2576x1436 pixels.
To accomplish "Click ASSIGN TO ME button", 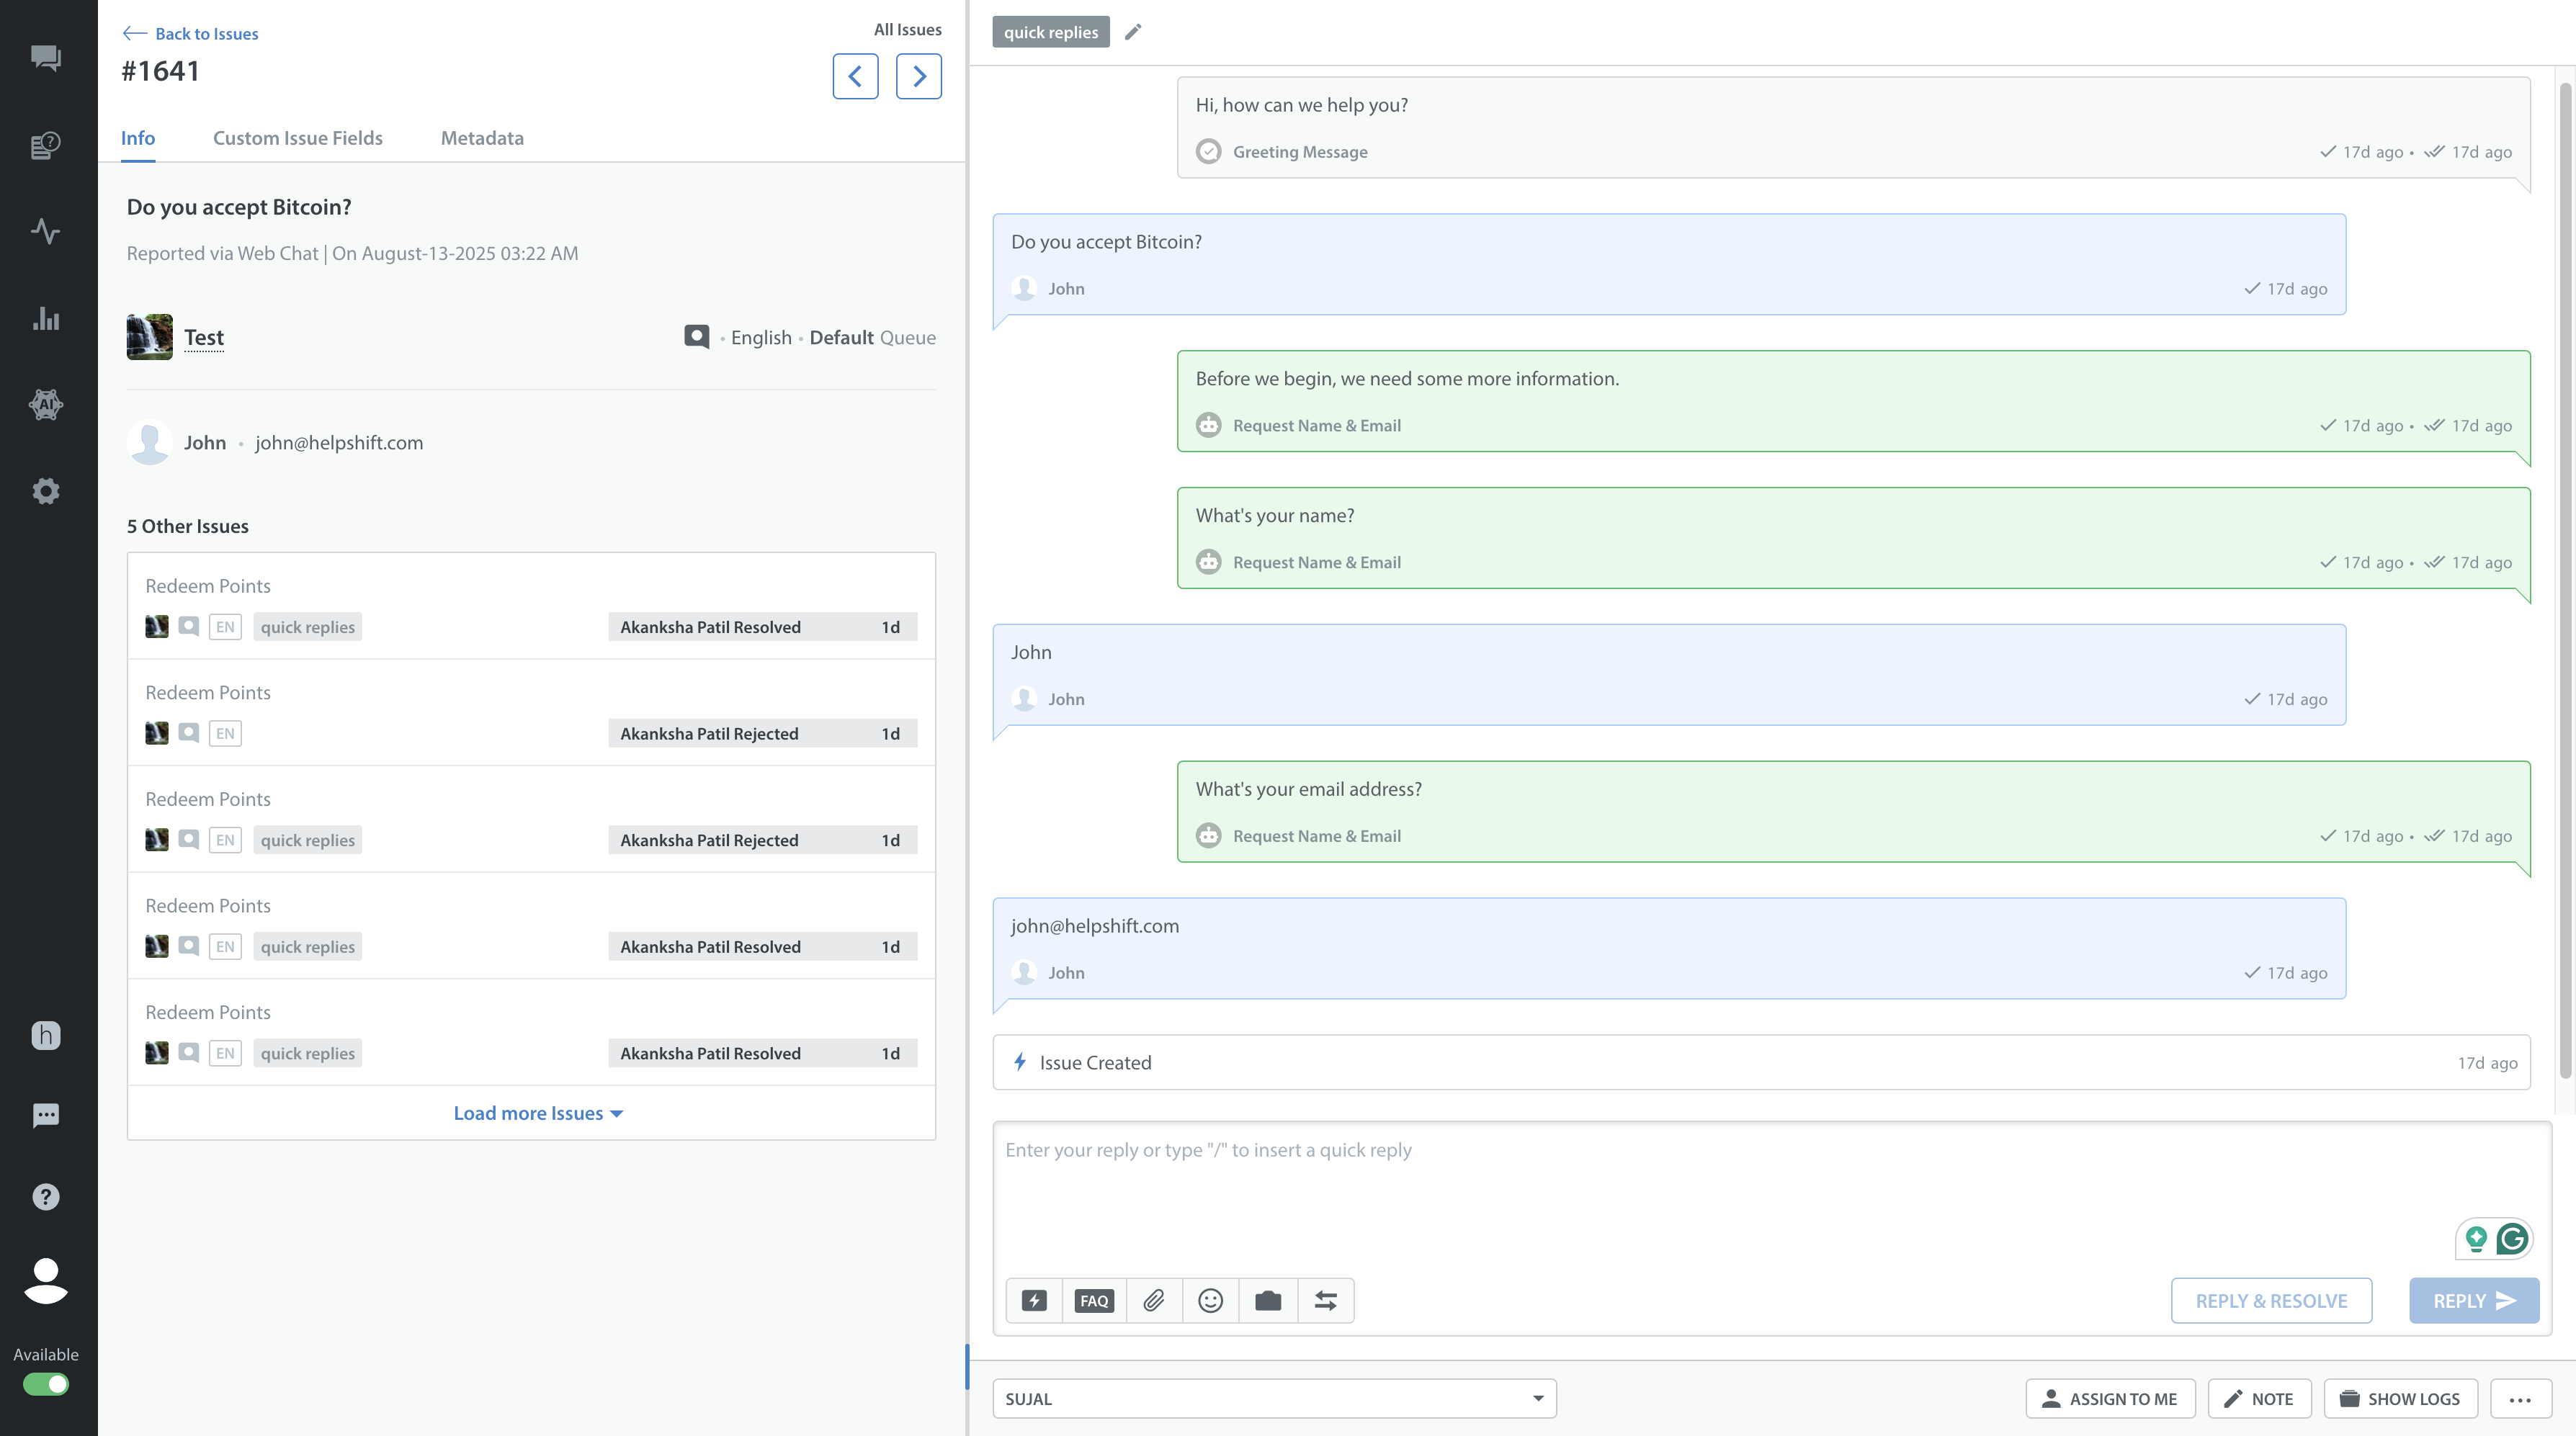I will [x=2110, y=1398].
